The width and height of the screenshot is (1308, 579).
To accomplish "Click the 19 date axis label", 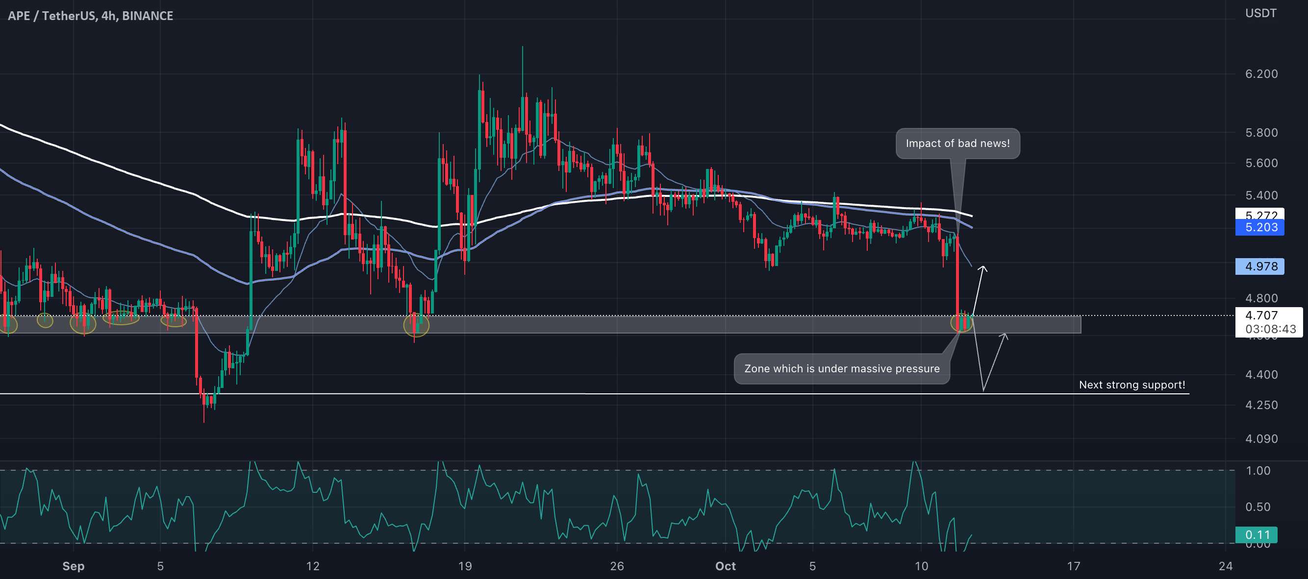I will [465, 566].
